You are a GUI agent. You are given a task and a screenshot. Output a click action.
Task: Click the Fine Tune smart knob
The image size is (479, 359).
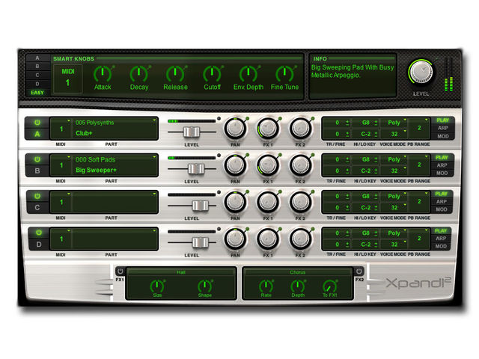(x=284, y=73)
